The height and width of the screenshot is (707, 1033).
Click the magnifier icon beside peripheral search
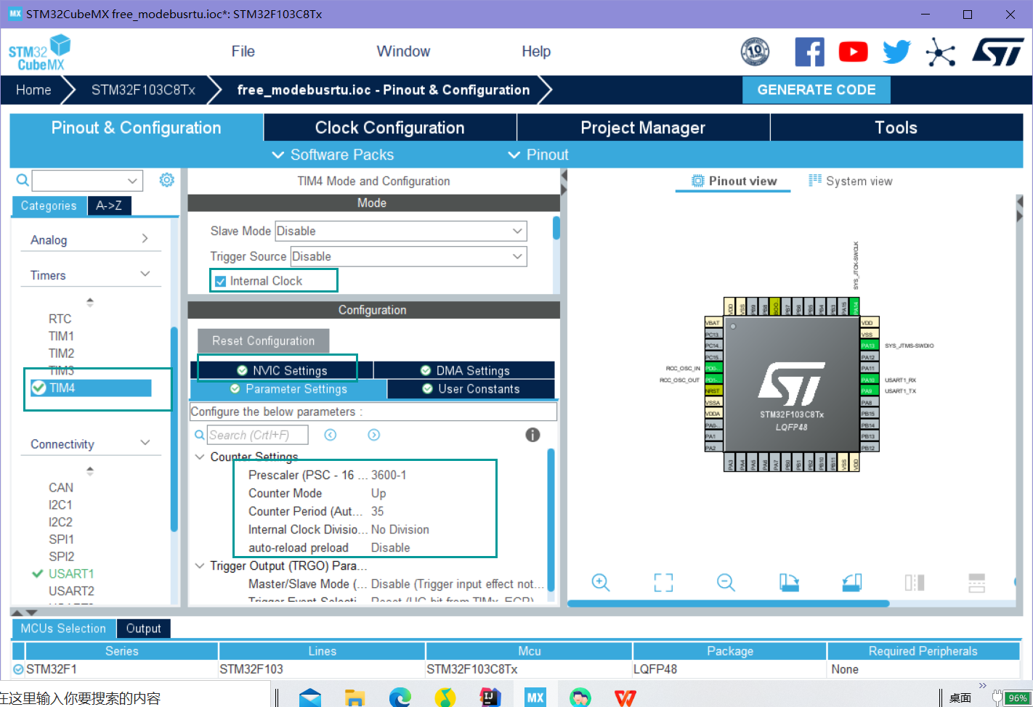click(x=23, y=180)
